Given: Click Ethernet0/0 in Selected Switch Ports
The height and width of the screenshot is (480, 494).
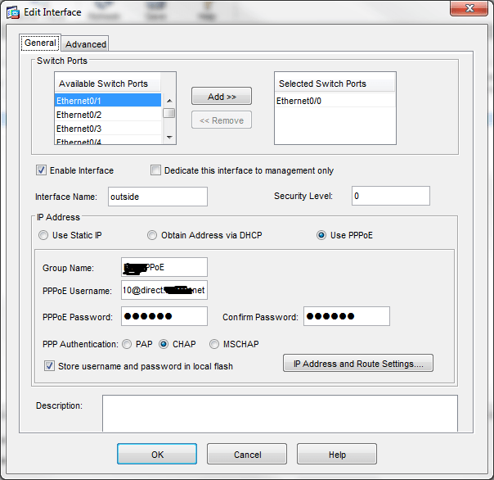Looking at the screenshot, I should pos(299,101).
